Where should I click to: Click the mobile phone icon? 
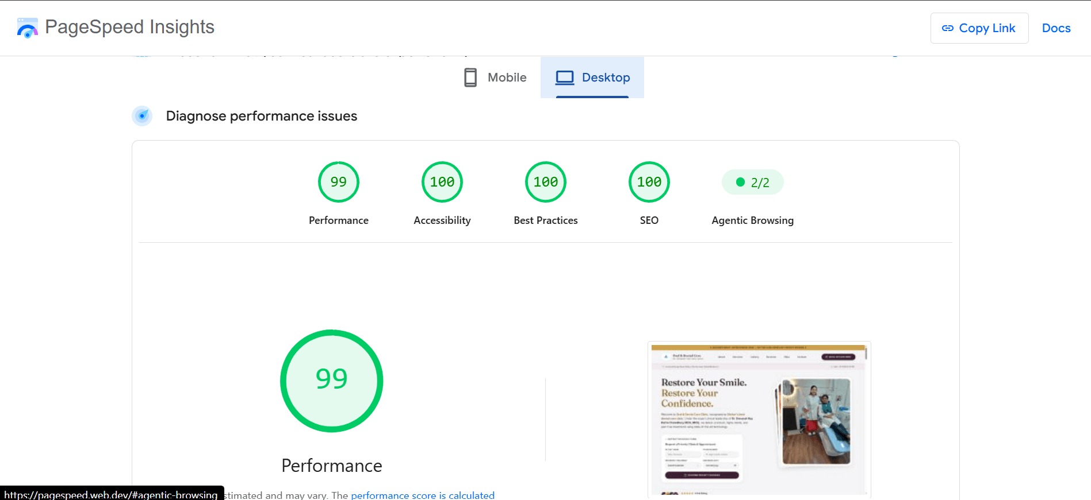pos(470,77)
